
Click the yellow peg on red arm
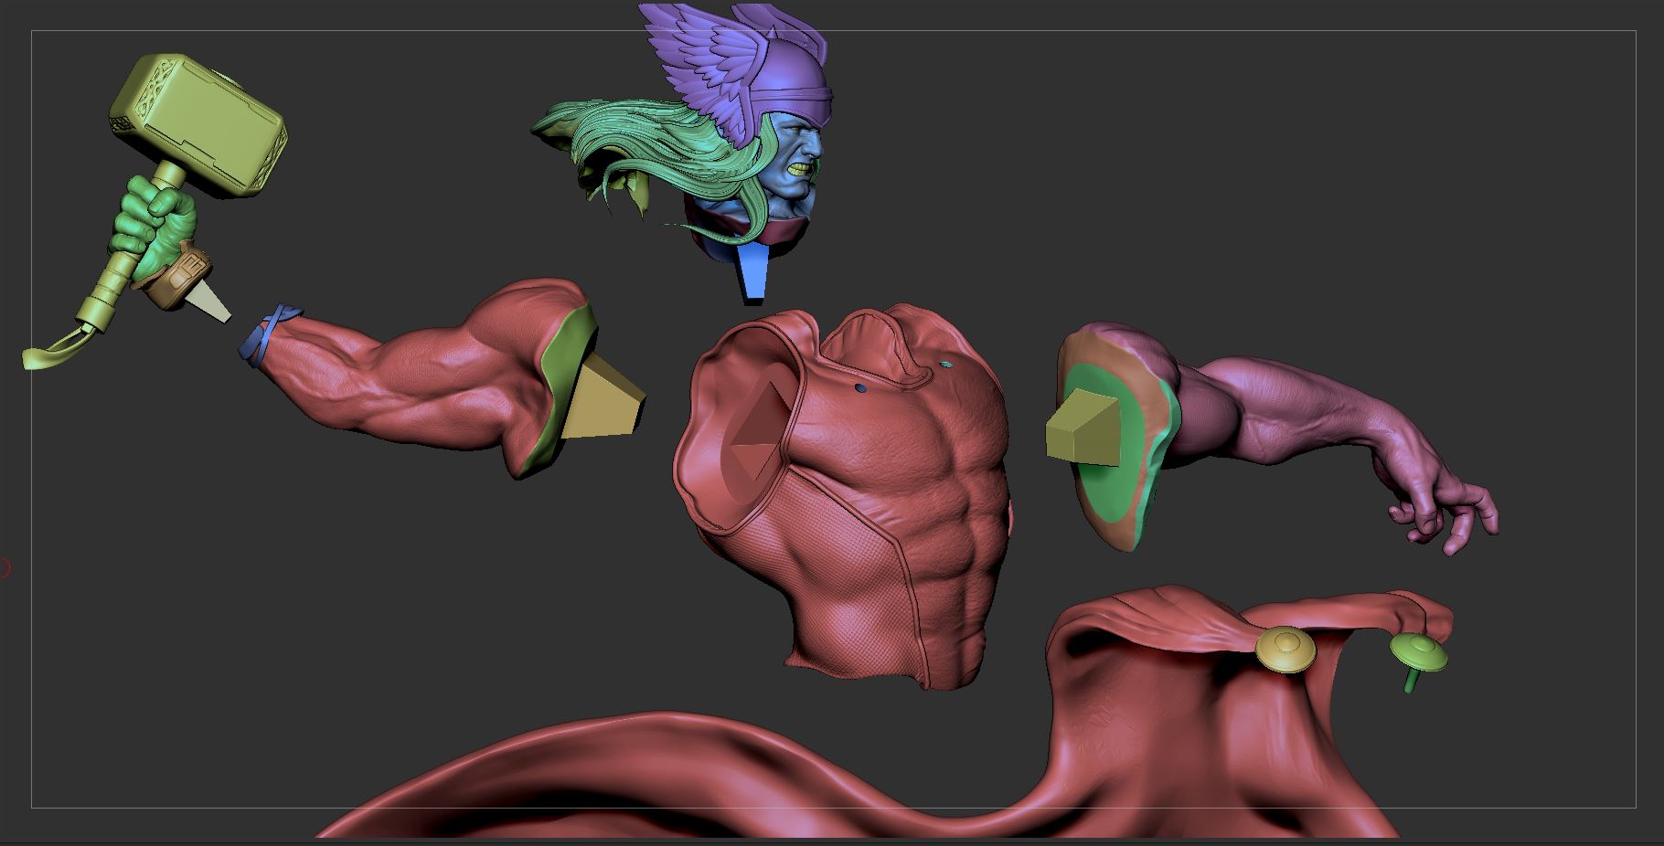(x=603, y=399)
